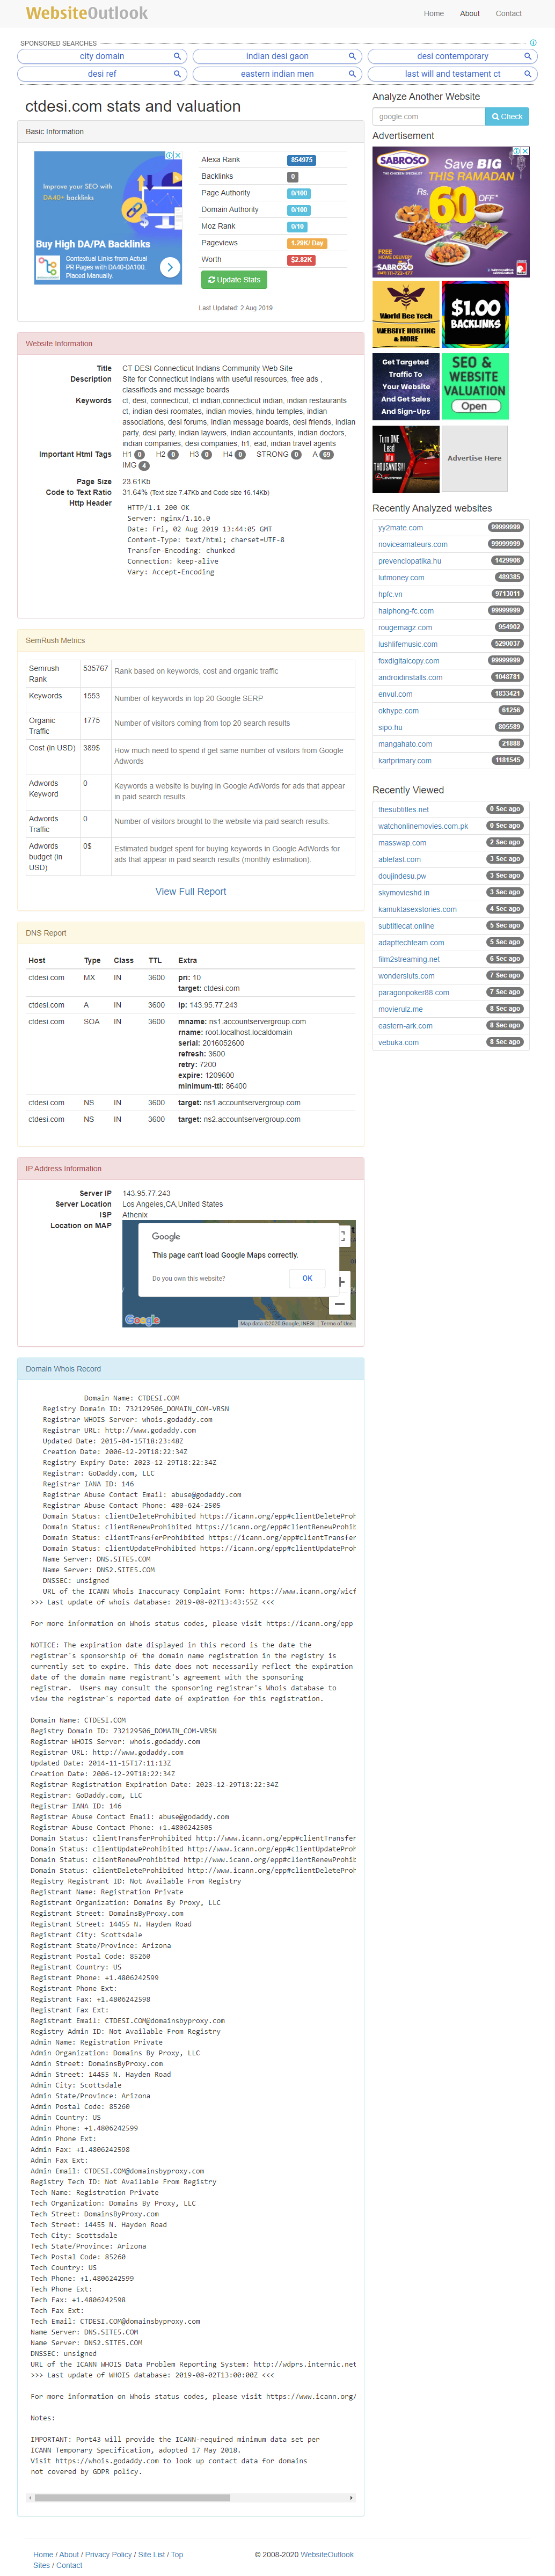Image resolution: width=555 pixels, height=2576 pixels.
Task: Click the Update Stats button
Action: tap(234, 280)
